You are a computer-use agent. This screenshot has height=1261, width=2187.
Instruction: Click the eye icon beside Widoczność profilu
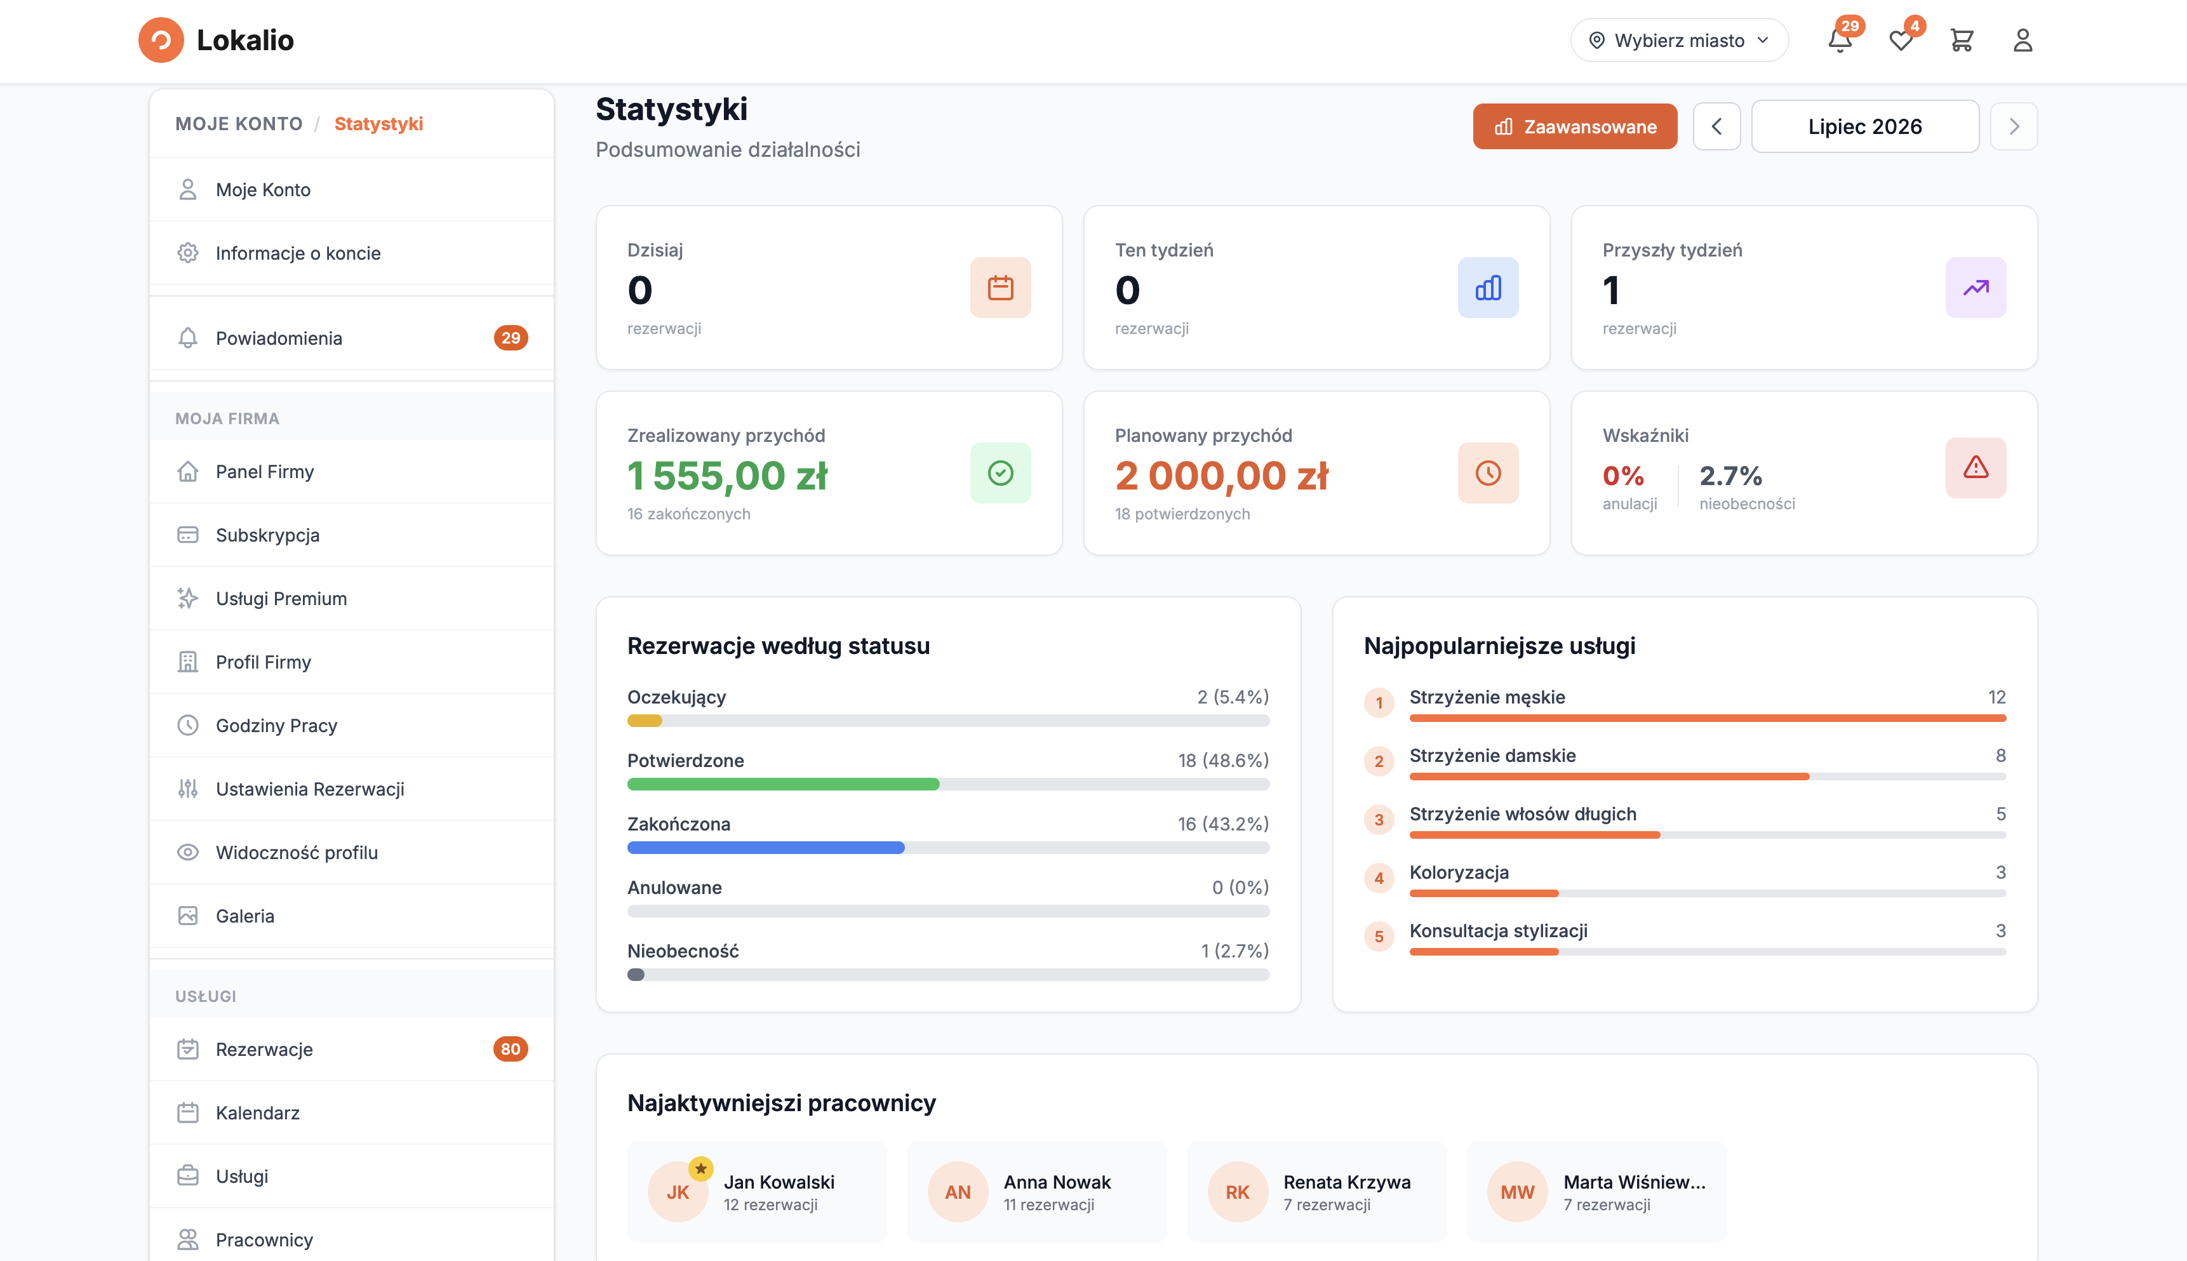pos(188,852)
